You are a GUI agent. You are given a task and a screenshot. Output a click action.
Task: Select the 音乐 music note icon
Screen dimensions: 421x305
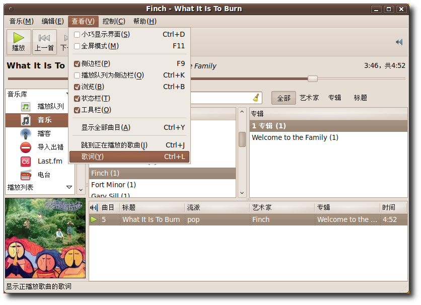click(26, 120)
